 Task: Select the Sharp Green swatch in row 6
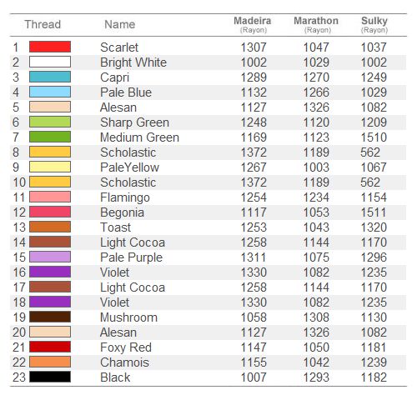(x=50, y=122)
